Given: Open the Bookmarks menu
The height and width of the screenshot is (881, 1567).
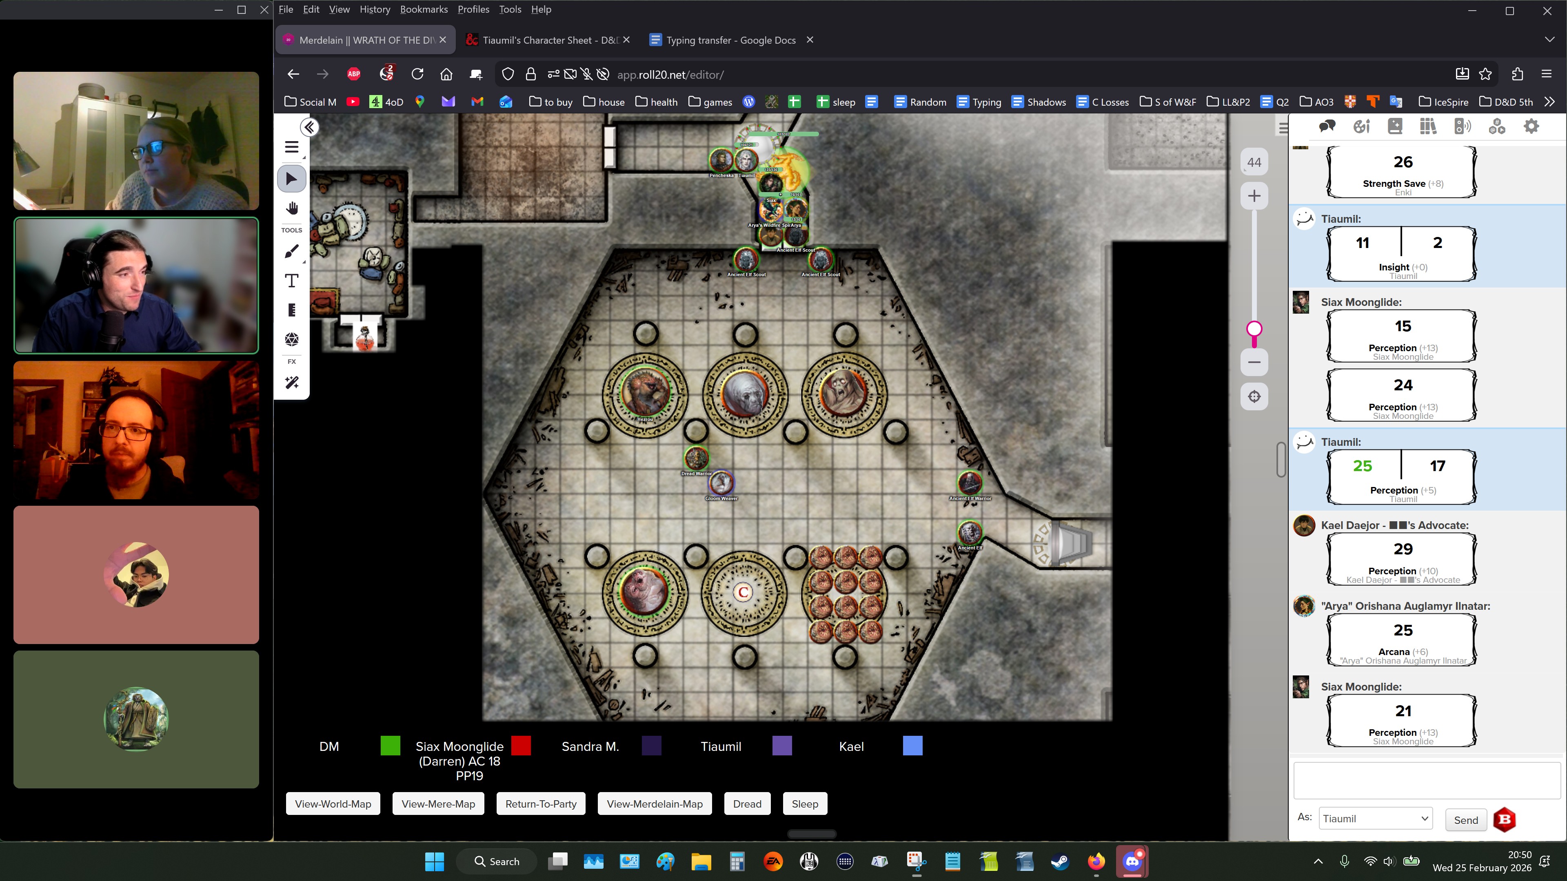Looking at the screenshot, I should click(x=424, y=9).
